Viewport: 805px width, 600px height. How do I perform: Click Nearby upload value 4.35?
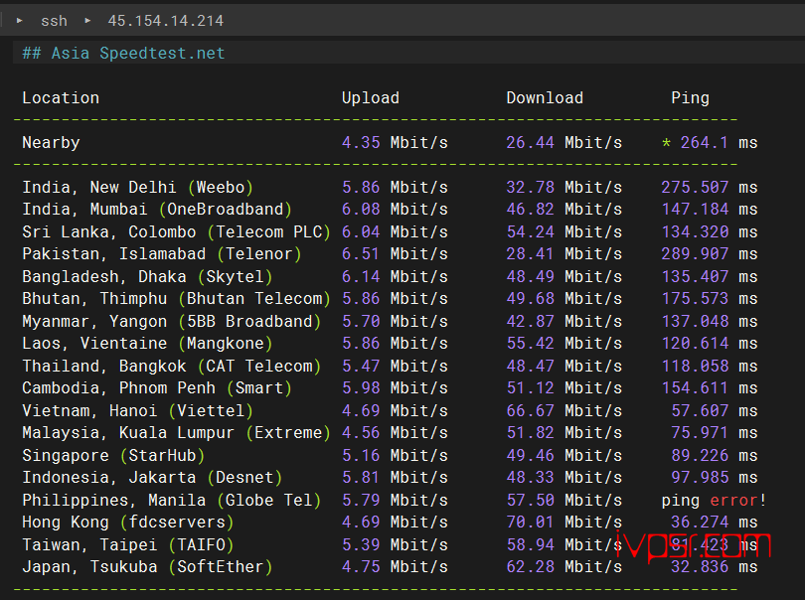[x=361, y=142]
